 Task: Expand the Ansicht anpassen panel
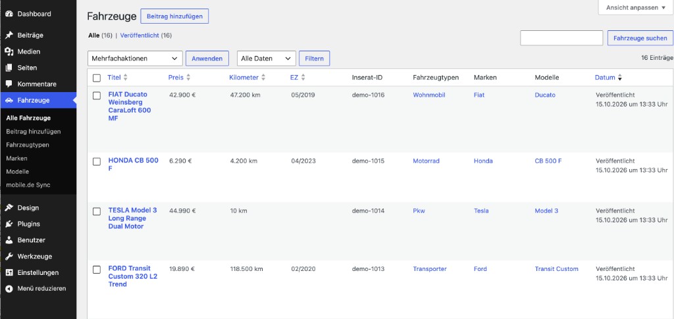click(636, 8)
